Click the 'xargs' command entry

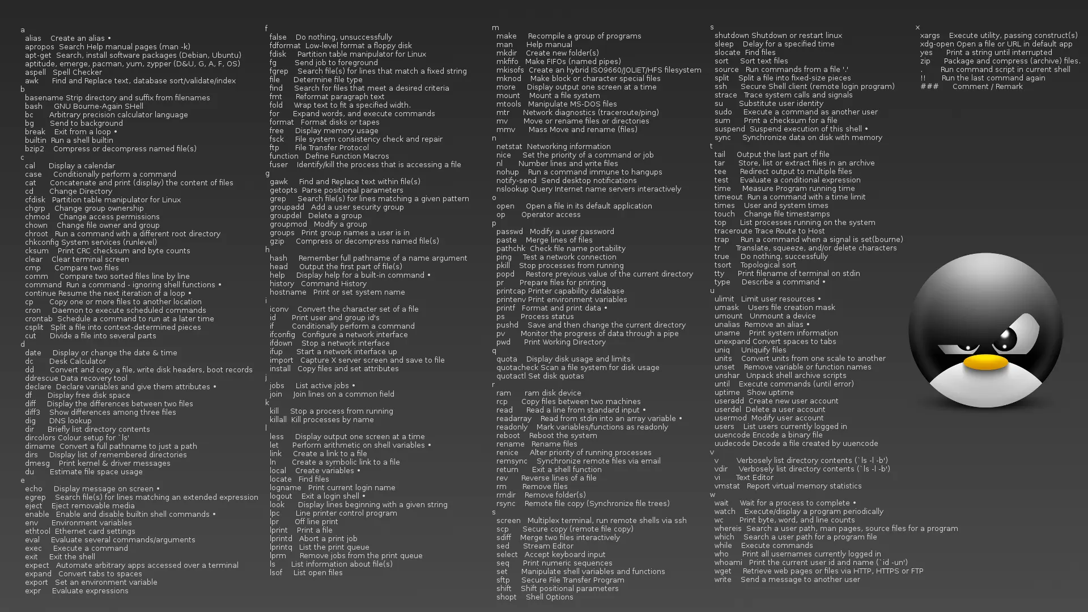click(929, 35)
